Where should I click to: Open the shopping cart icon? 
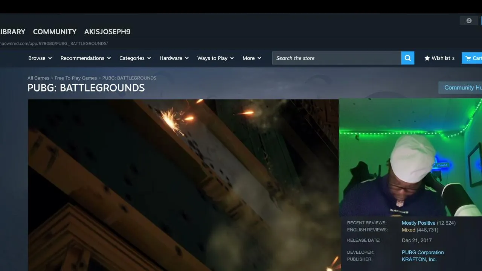pos(468,58)
